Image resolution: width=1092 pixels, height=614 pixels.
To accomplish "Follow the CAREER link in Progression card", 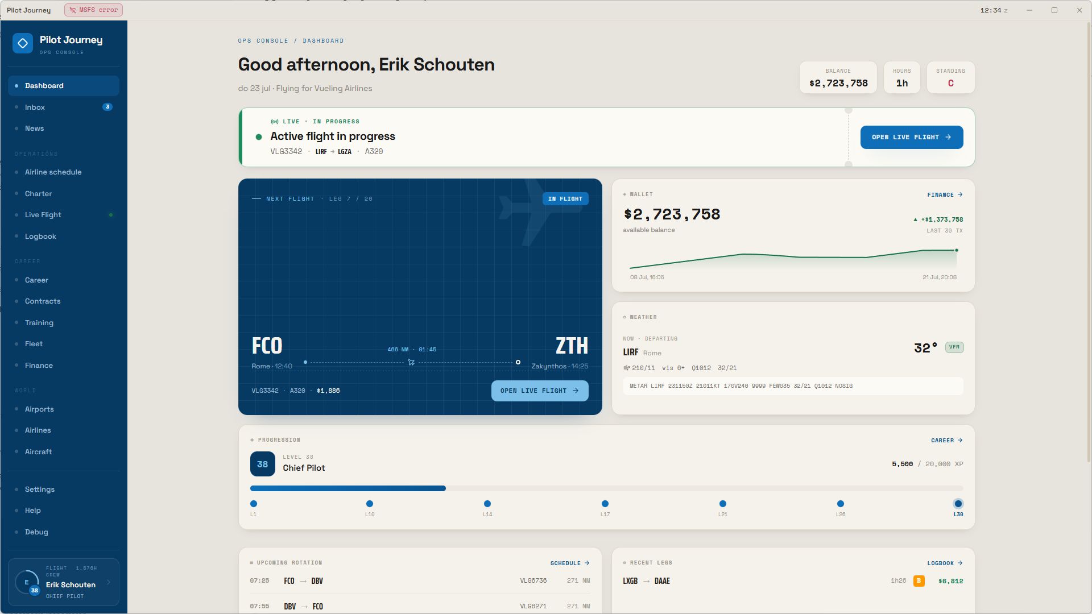I will click(947, 441).
